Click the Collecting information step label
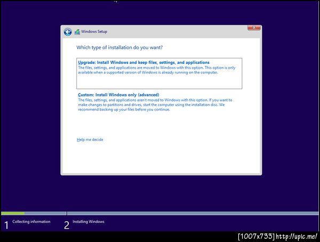 [x=31, y=221]
